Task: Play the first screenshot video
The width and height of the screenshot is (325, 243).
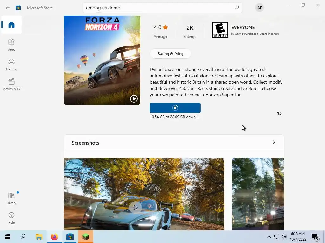Action: point(135,208)
